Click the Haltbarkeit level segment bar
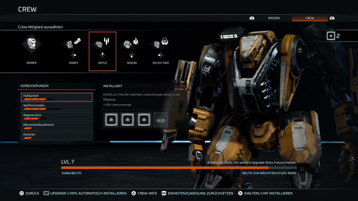Screen dimensions: 358x201 [38, 99]
